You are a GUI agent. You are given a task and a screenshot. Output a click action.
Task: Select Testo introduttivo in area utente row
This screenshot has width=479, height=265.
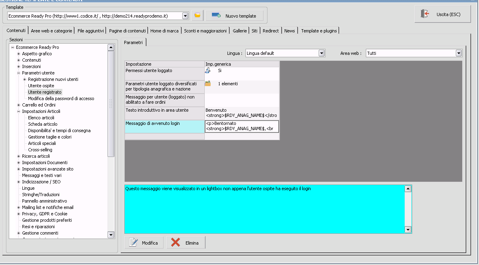(165, 113)
